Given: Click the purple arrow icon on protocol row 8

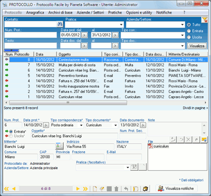Looking at the screenshot, I should [7, 60].
